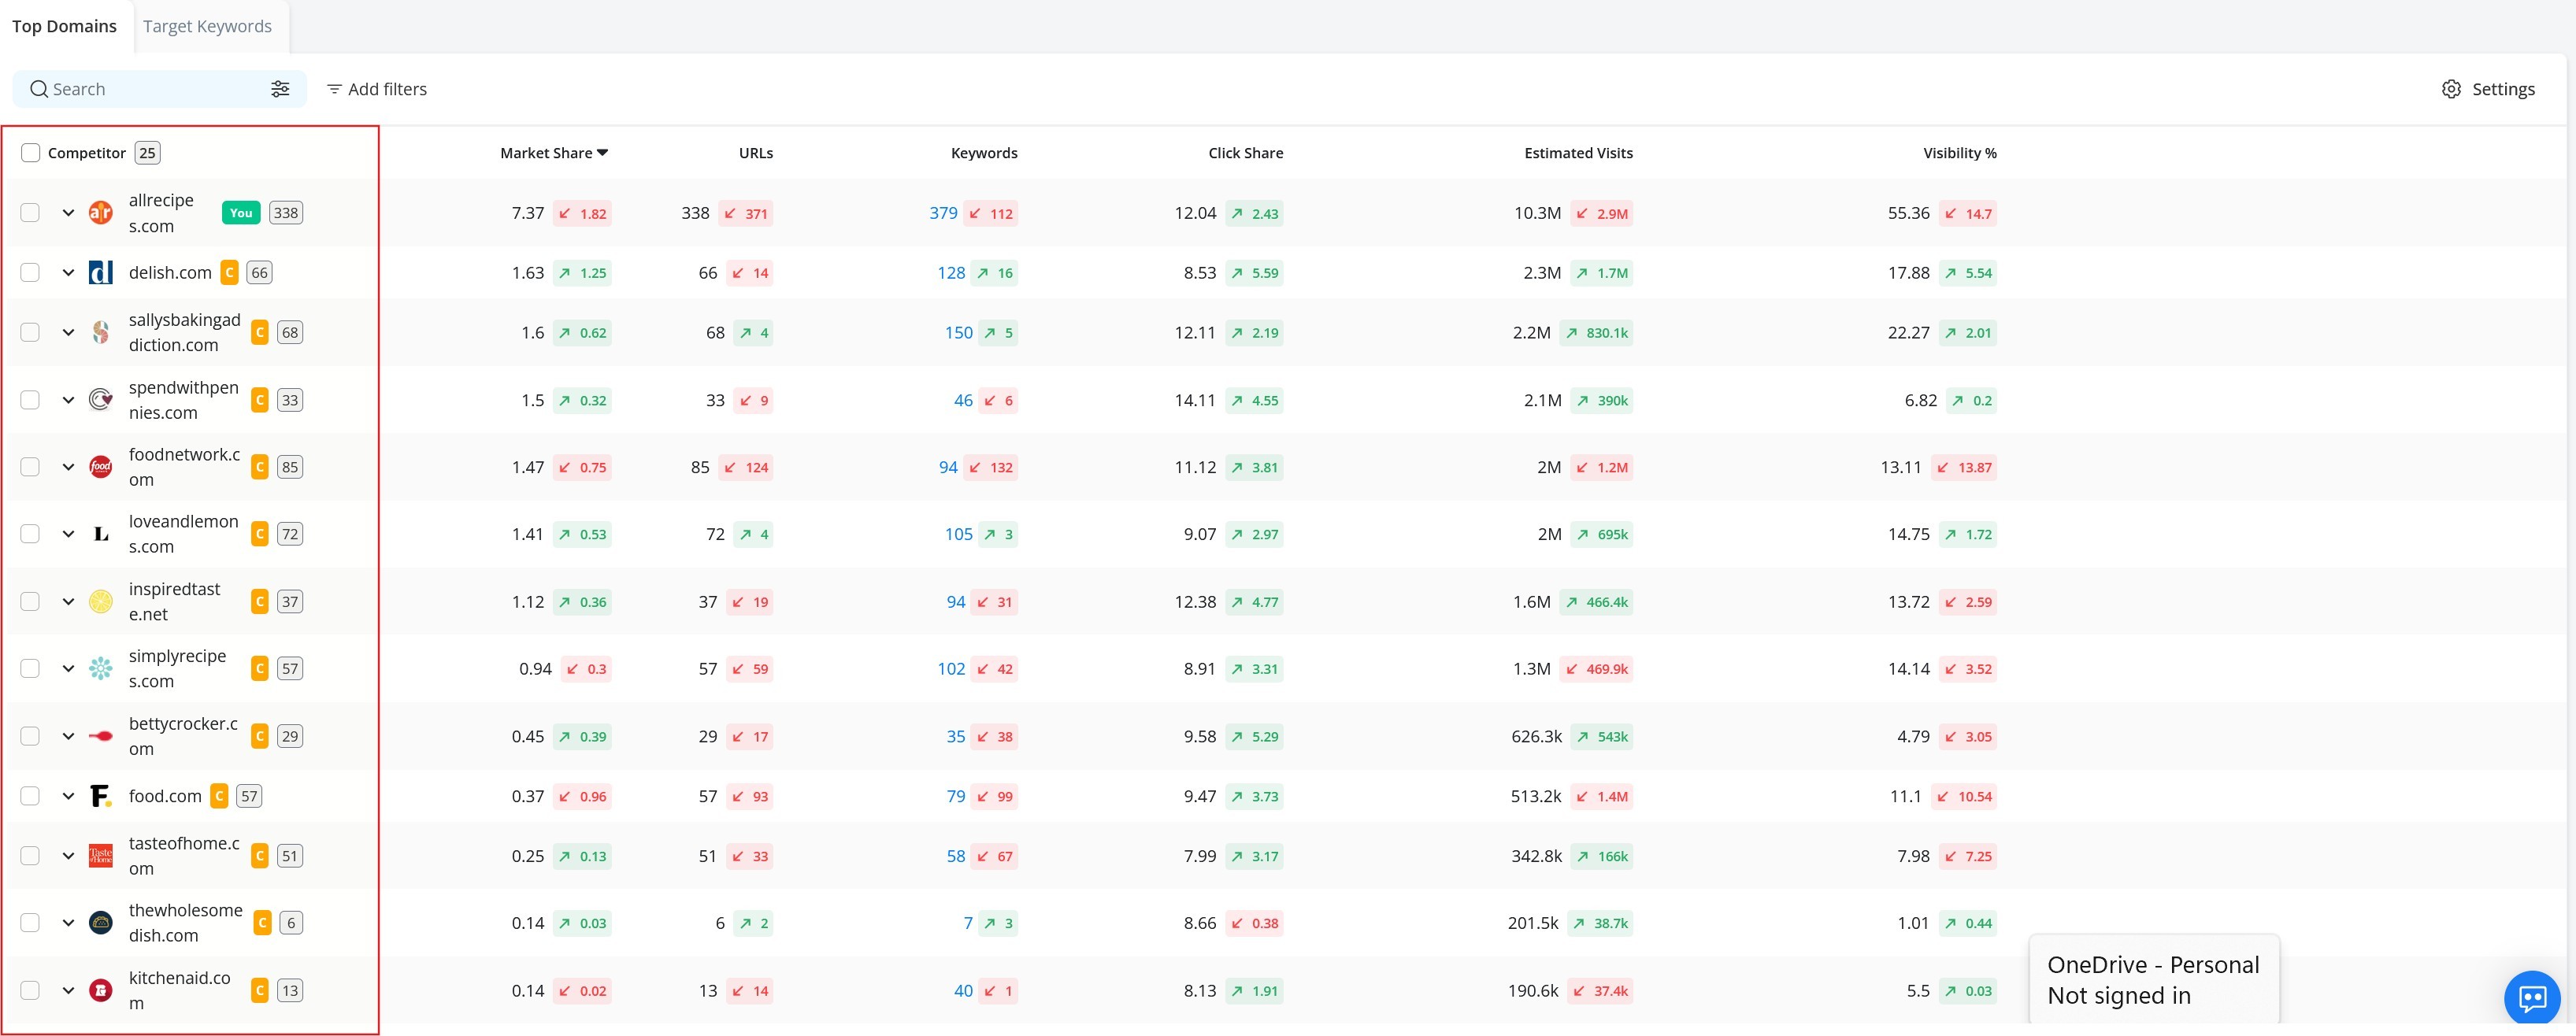Expand the tasteofhome.com row
This screenshot has height=1036, width=2576.
pos(68,856)
